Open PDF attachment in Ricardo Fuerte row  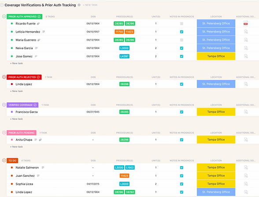[x=246, y=24]
